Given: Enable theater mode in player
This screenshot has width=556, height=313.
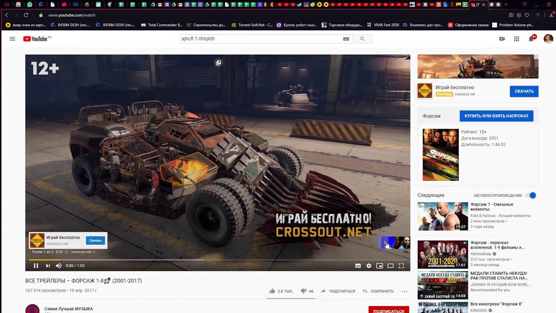Looking at the screenshot, I should point(391,266).
